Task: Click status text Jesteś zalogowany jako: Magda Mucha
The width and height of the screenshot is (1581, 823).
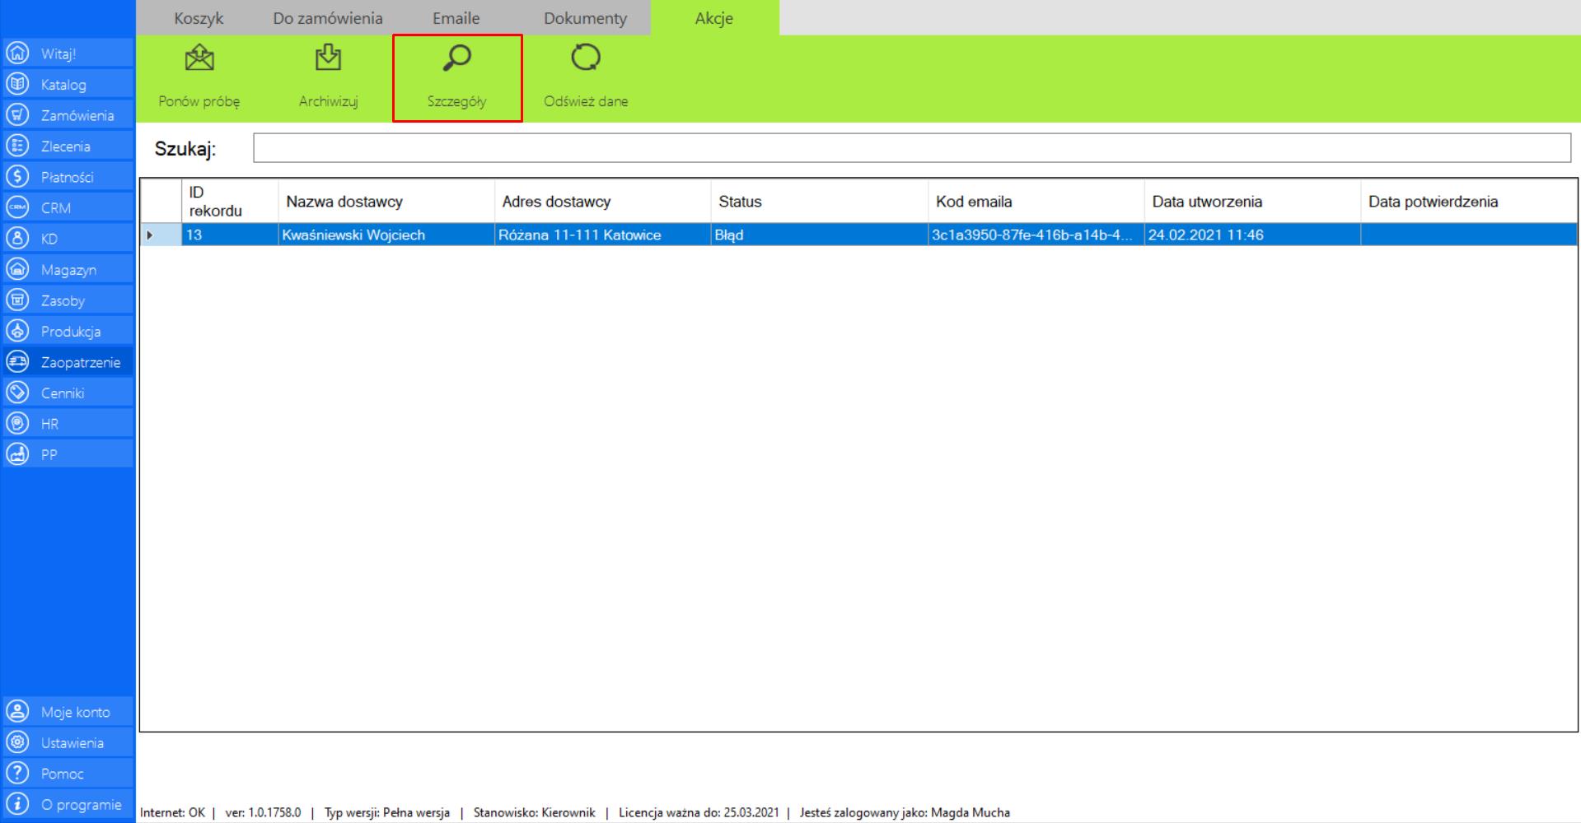Action: coord(905,812)
